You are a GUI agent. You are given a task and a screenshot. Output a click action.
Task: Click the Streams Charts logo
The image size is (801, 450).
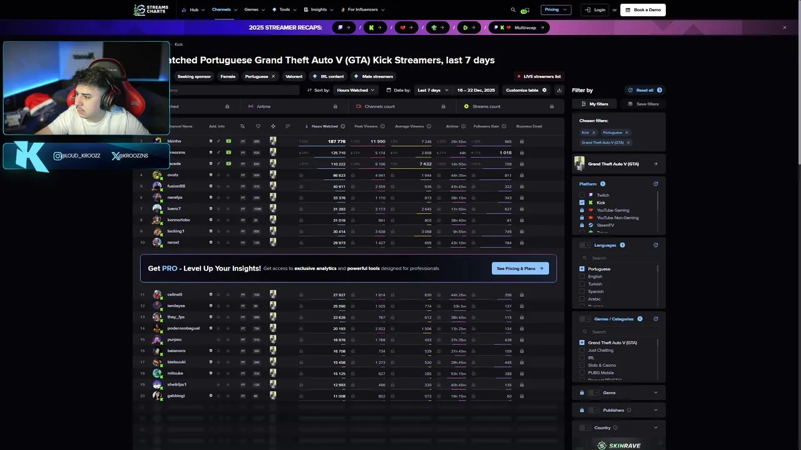tap(151, 10)
